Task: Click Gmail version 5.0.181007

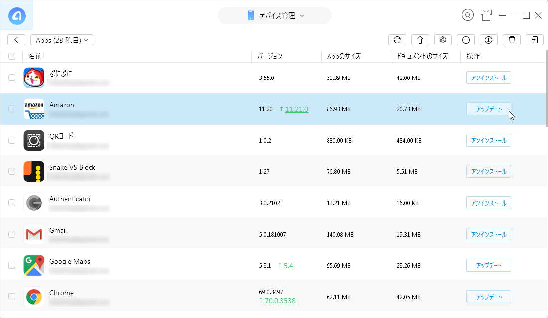Action: point(272,234)
